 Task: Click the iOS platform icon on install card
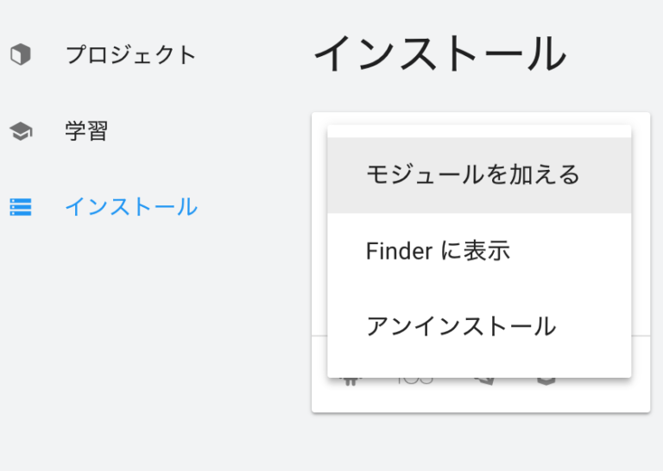(x=414, y=381)
